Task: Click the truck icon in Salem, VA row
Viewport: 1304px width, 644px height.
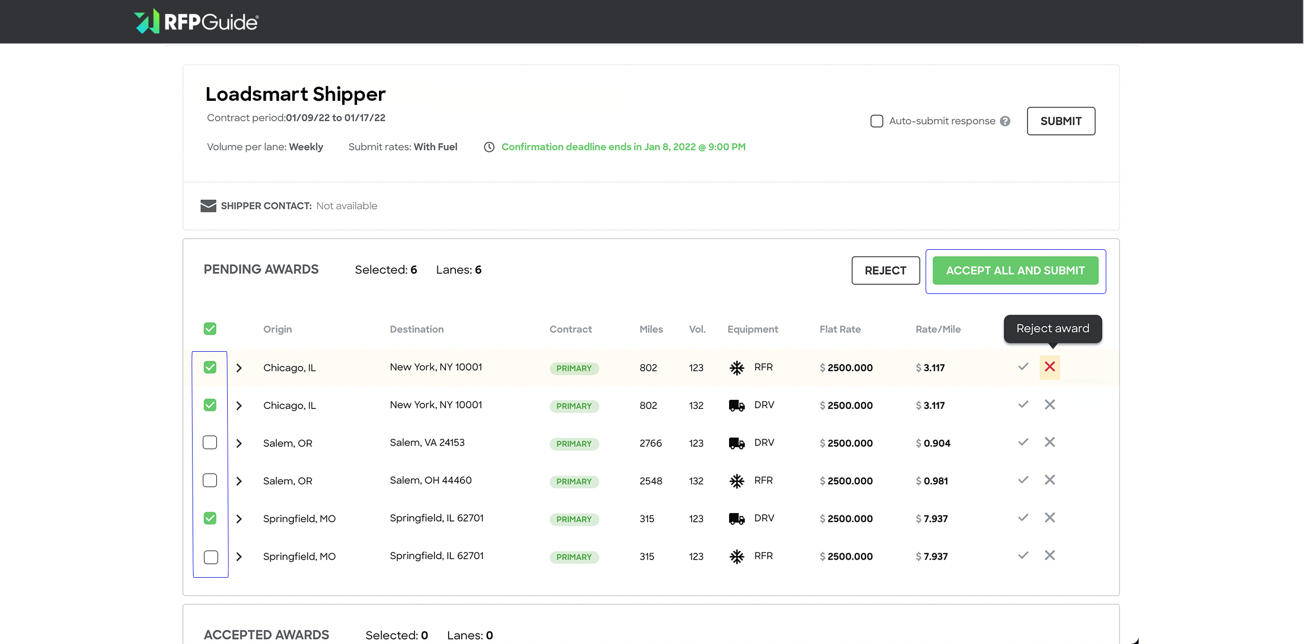Action: click(x=736, y=443)
